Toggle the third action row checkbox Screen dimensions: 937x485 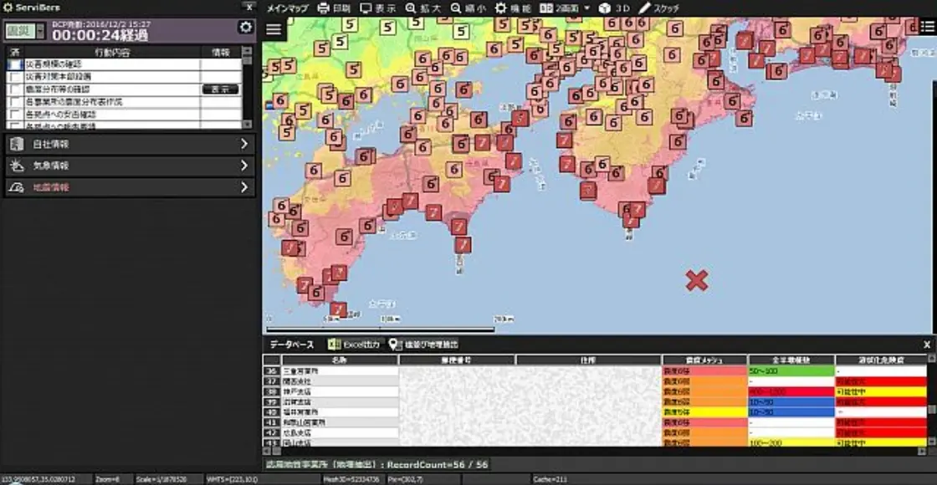16,89
